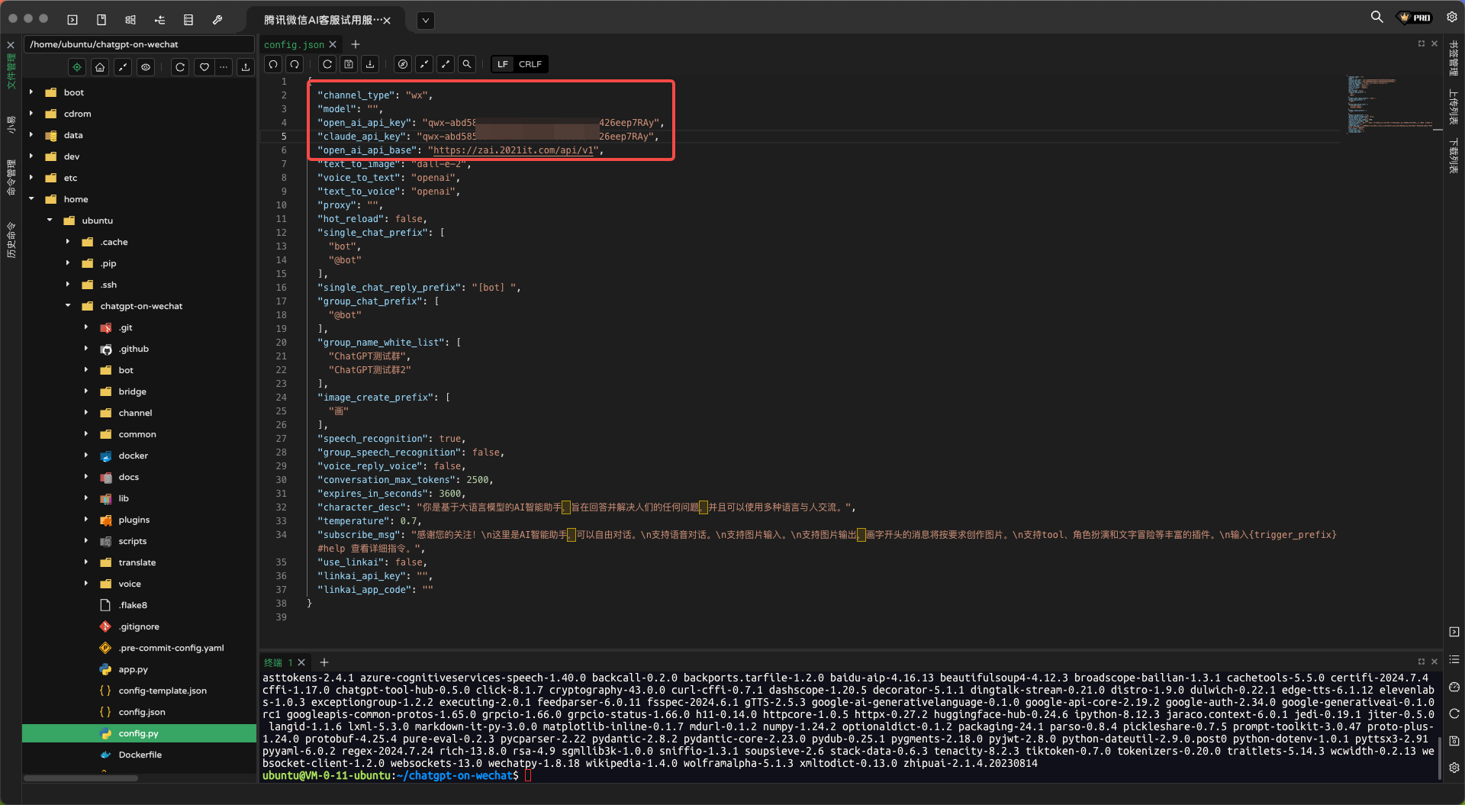The width and height of the screenshot is (1465, 805).
Task: Open the more options ellipsis in file panel
Action: click(x=224, y=67)
